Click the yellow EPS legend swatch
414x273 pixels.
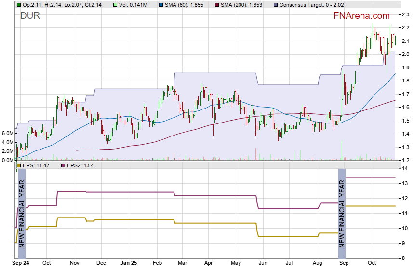(18, 165)
